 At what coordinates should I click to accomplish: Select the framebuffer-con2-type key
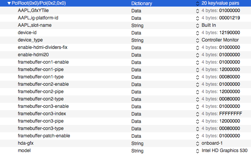click(x=41, y=99)
